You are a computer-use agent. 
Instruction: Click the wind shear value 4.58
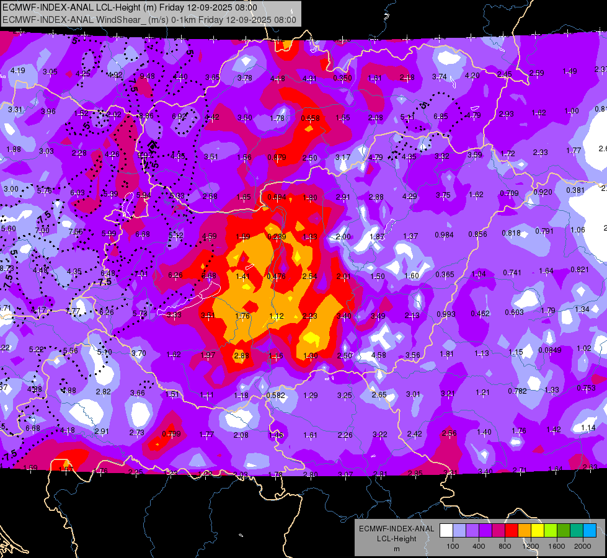(x=379, y=355)
